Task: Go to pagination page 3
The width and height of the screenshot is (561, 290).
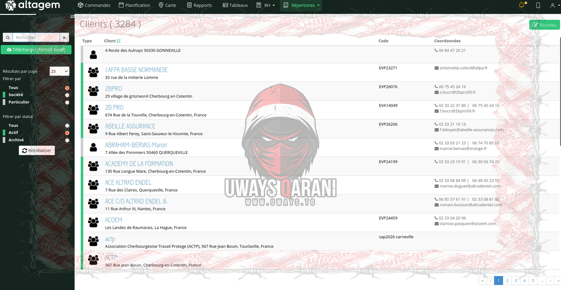Action: tap(516, 280)
